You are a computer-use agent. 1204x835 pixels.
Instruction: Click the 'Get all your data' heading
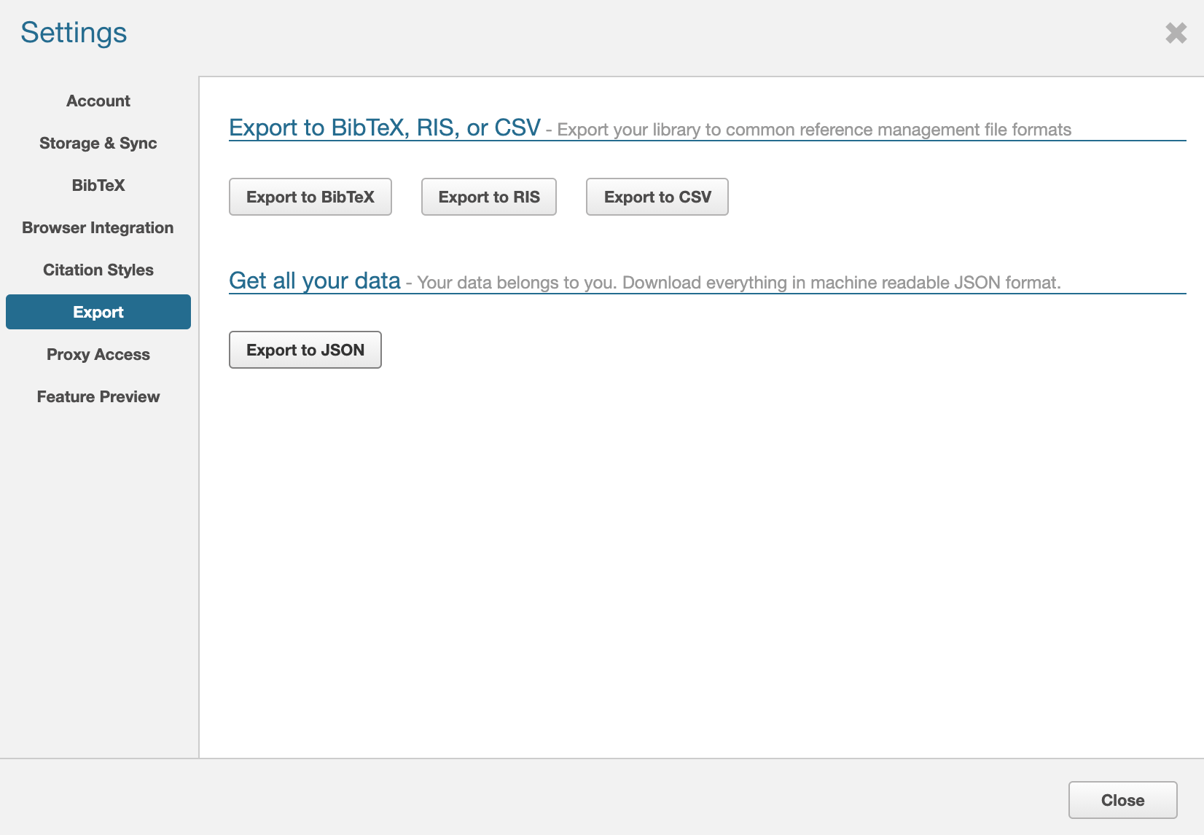[x=315, y=281]
